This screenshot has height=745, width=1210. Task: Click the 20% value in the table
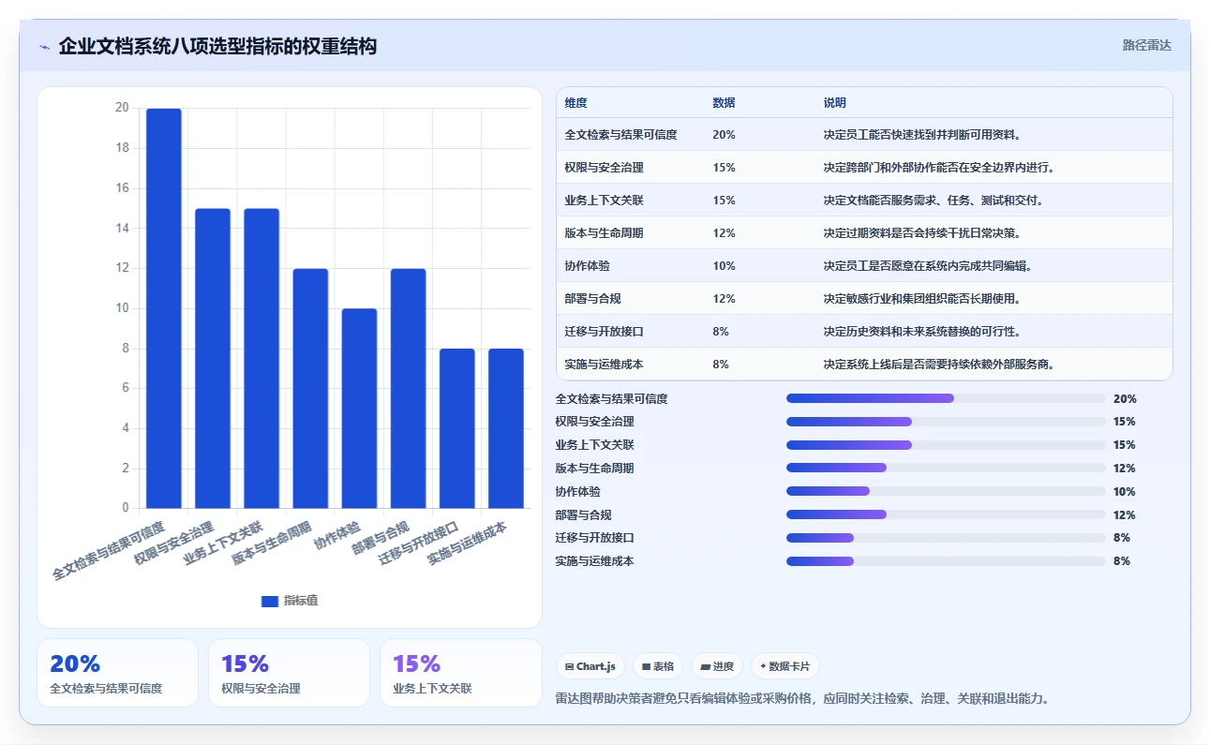coord(724,135)
